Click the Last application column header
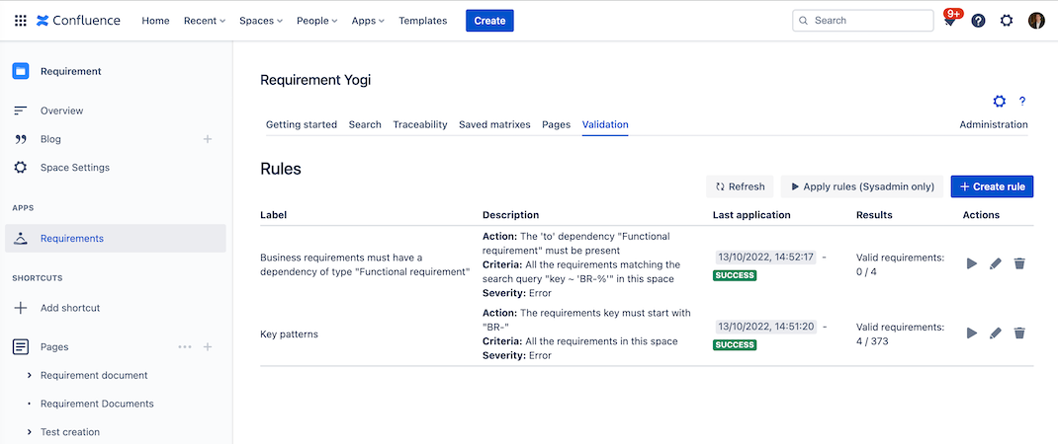Screen dimensions: 1058x444 [751, 215]
